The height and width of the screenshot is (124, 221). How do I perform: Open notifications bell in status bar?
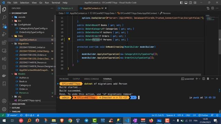click(x=217, y=115)
